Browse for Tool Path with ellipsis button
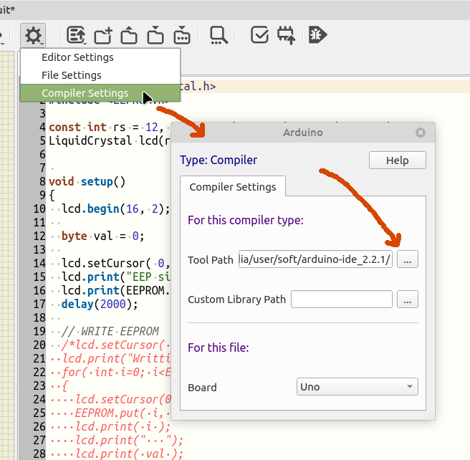470x460 pixels. point(408,259)
